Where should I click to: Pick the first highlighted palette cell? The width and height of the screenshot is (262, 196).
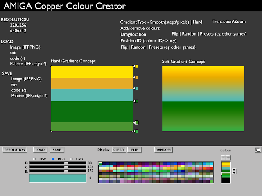point(100,163)
